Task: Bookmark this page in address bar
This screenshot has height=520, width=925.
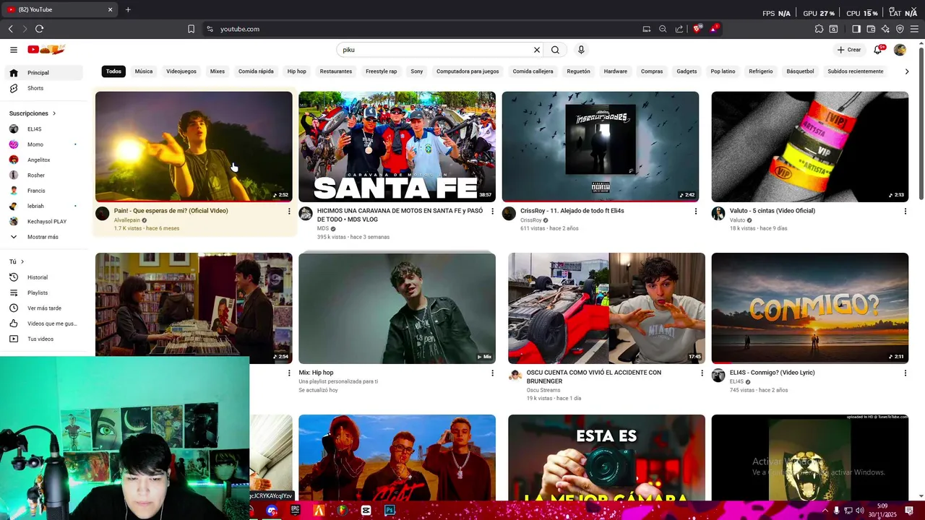Action: pyautogui.click(x=191, y=29)
